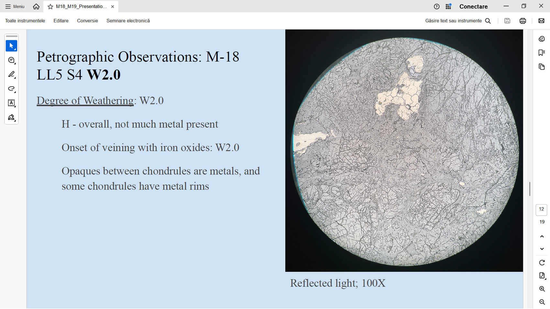Select the arrow selection tool

coord(11,46)
